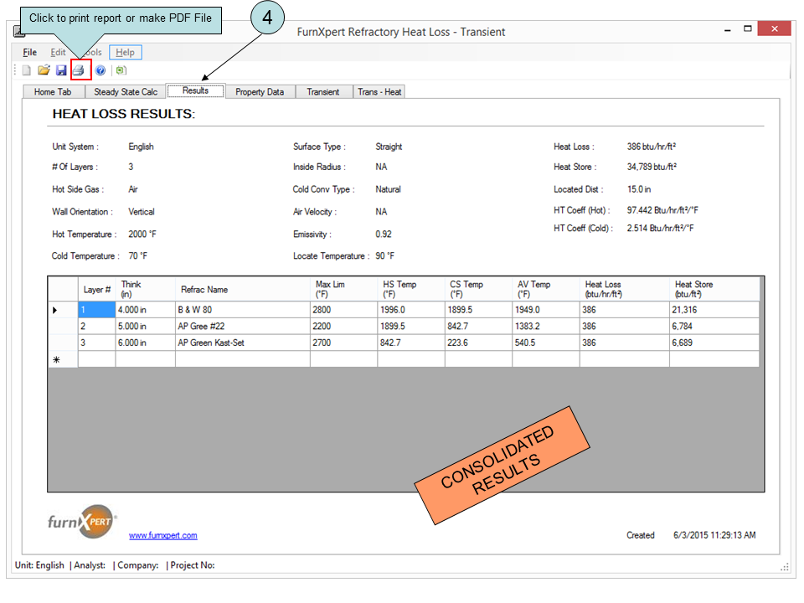Click the '4.000 in' thickness cell
Viewport: 804px width, 603px height.
pyautogui.click(x=146, y=310)
